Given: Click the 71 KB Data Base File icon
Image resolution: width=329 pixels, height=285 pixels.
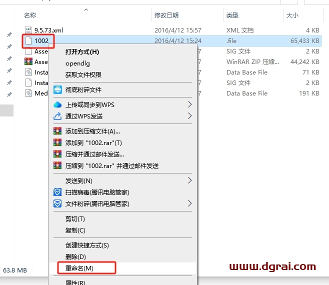Looking at the screenshot, I should coord(28,72).
